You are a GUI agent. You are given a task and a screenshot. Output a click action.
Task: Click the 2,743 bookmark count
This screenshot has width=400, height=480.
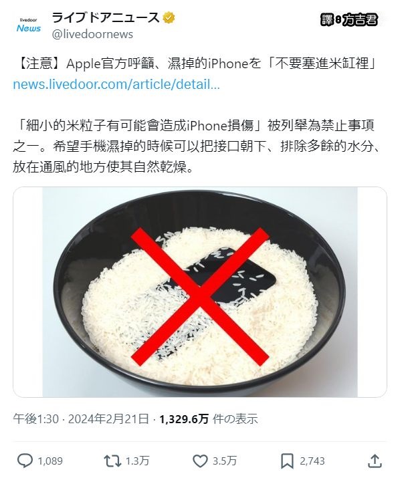312,461
